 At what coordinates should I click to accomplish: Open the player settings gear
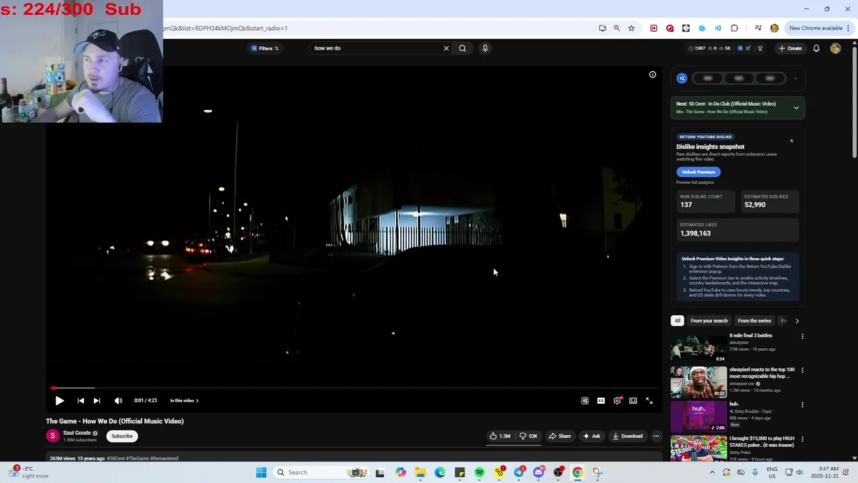tap(617, 400)
